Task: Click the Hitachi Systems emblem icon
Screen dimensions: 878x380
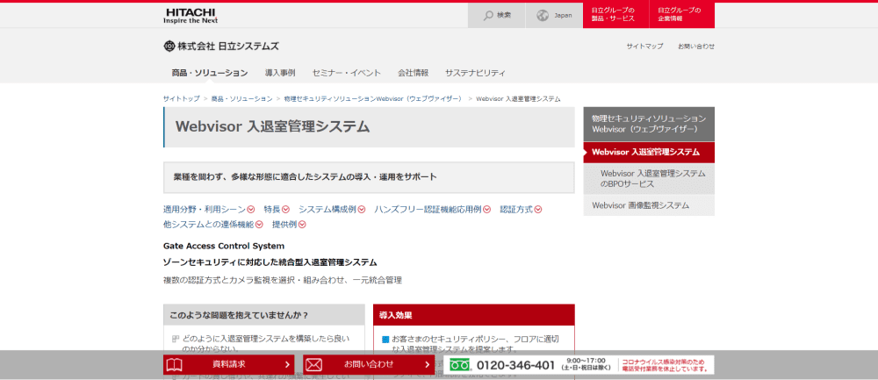Action: pyautogui.click(x=169, y=47)
